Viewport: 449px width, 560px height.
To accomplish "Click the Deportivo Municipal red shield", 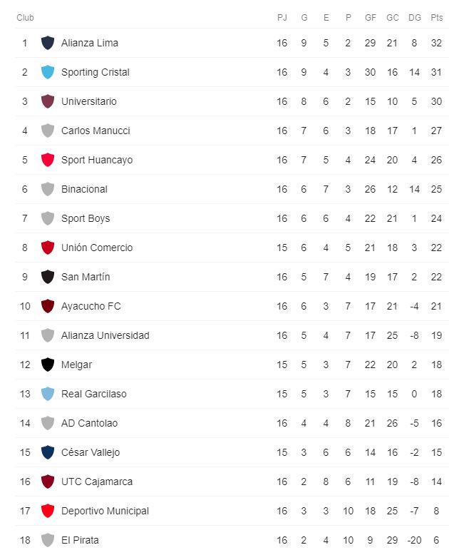I will click(x=48, y=511).
